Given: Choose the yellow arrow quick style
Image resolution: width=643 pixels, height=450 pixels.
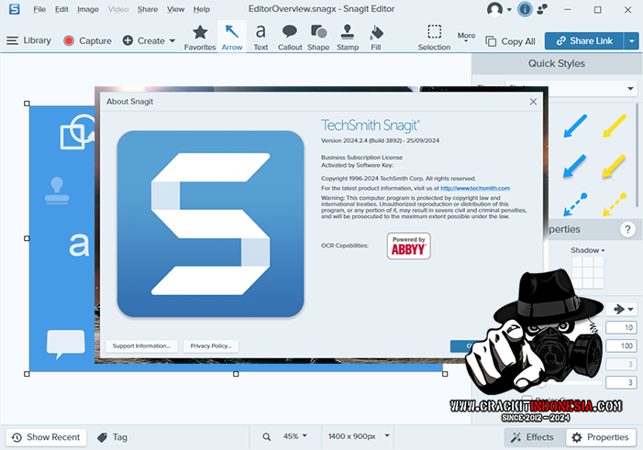Looking at the screenshot, I should [x=615, y=126].
